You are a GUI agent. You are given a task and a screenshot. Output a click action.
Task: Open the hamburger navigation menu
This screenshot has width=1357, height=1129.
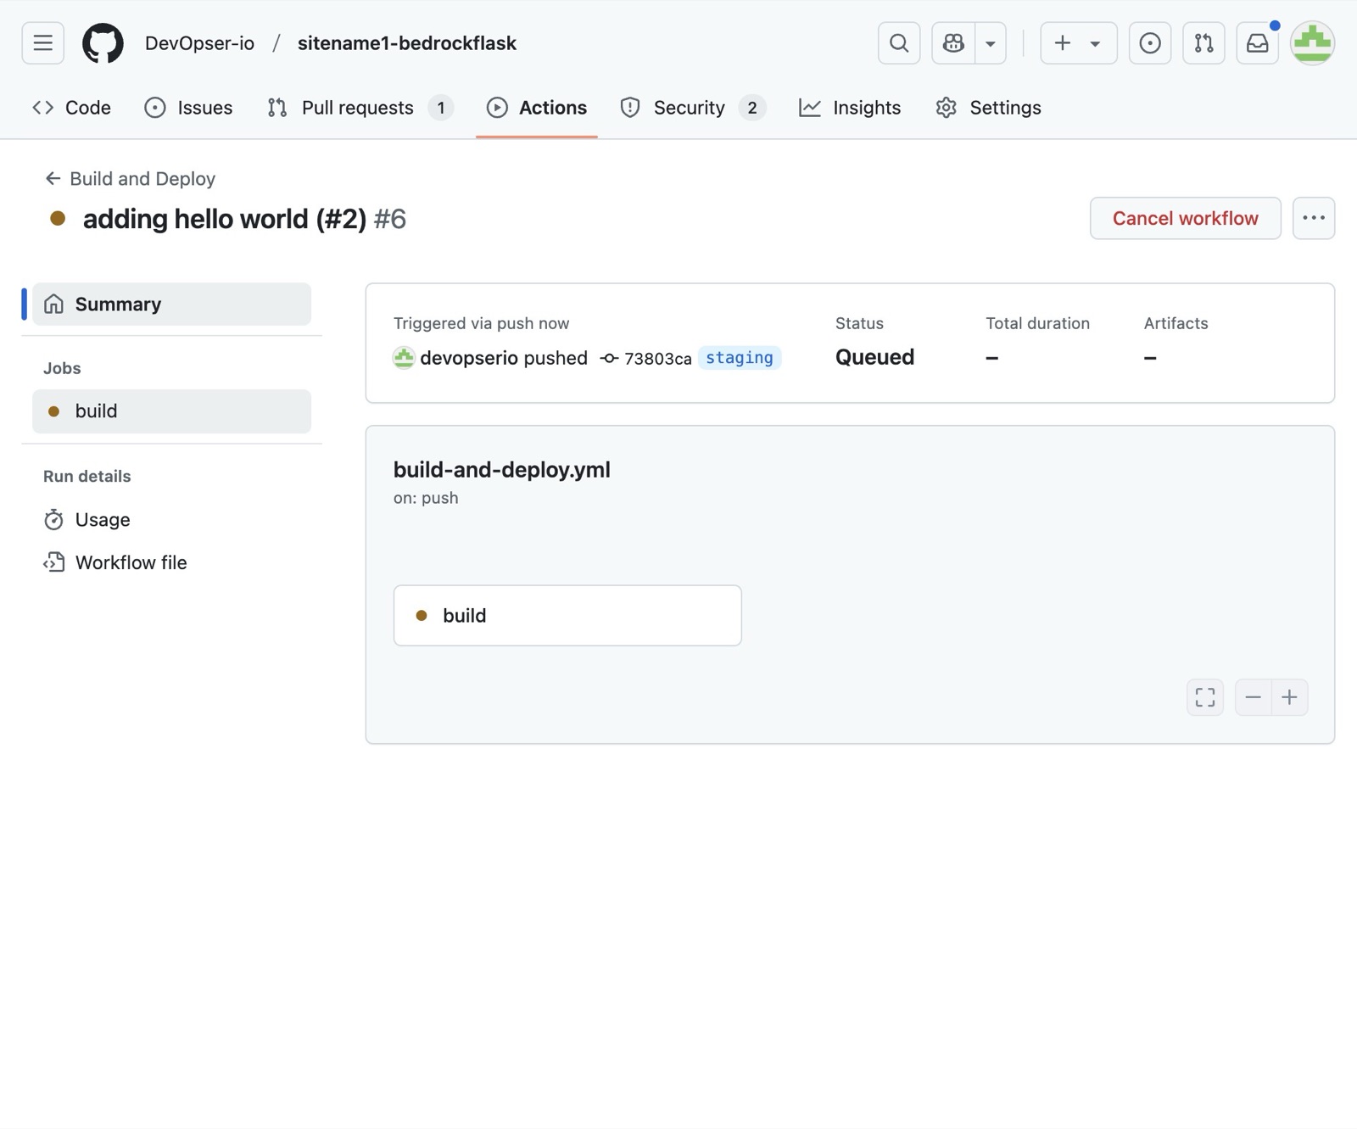click(42, 43)
